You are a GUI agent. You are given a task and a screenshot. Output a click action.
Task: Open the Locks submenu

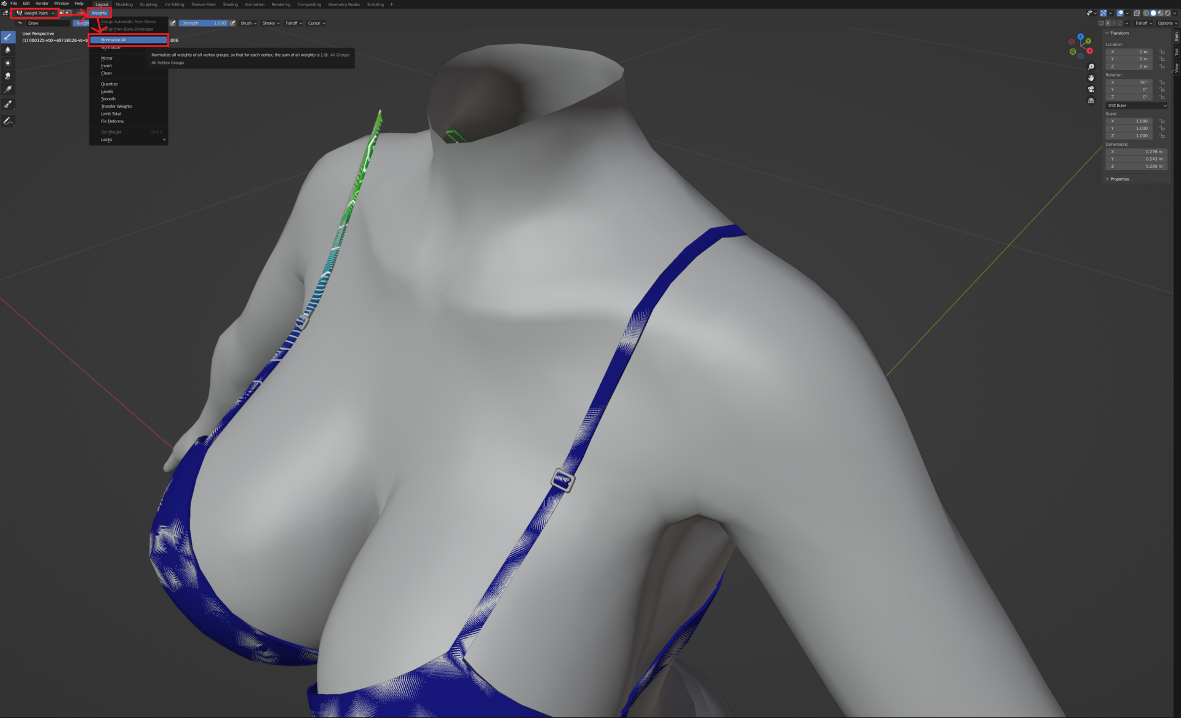pyautogui.click(x=129, y=140)
